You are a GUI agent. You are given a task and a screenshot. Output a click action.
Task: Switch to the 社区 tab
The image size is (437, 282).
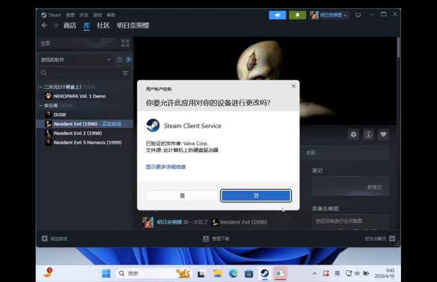click(x=103, y=26)
